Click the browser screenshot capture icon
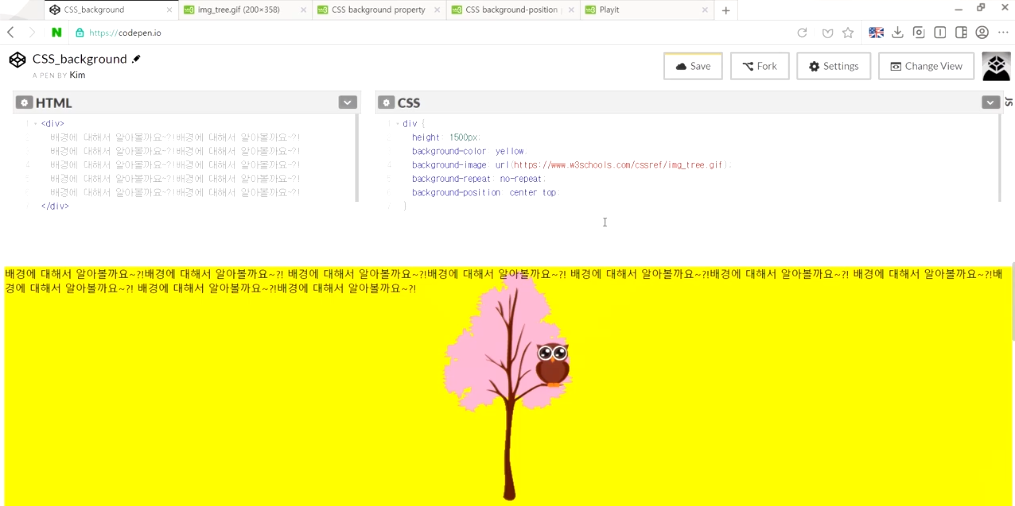Screen dimensions: 1015x506 [x=918, y=33]
